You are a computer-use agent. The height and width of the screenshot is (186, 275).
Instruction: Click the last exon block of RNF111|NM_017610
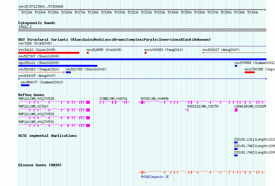[88, 110]
